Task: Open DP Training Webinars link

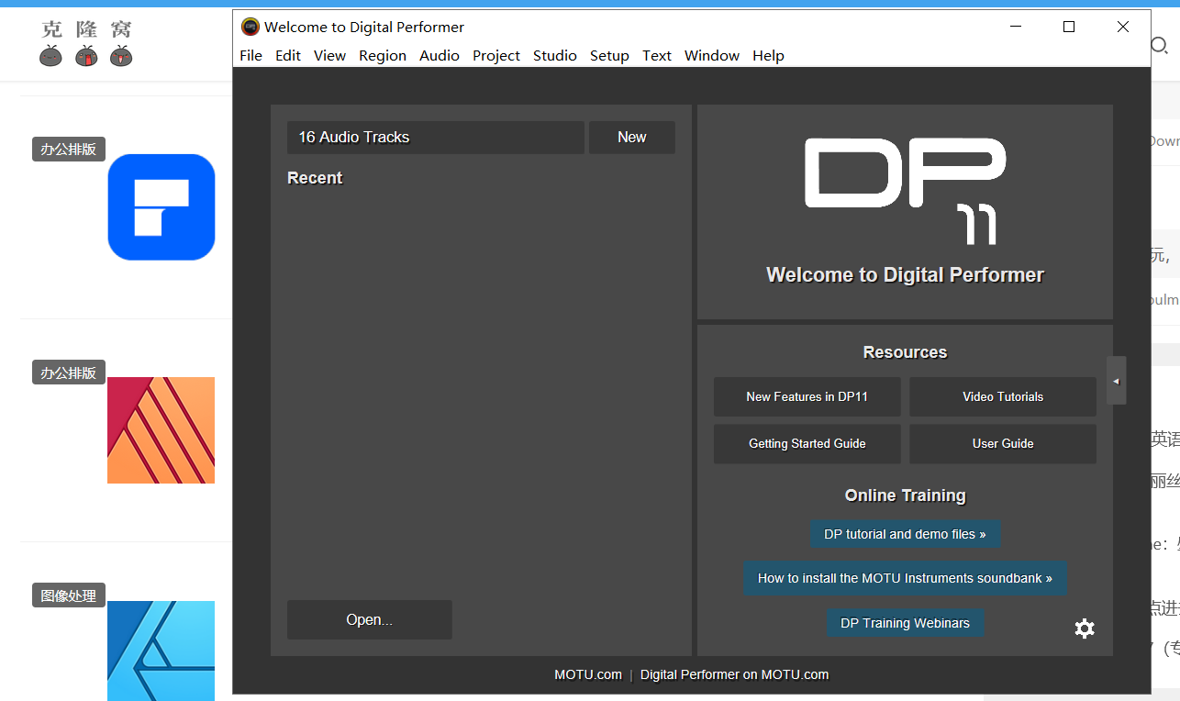Action: coord(905,623)
